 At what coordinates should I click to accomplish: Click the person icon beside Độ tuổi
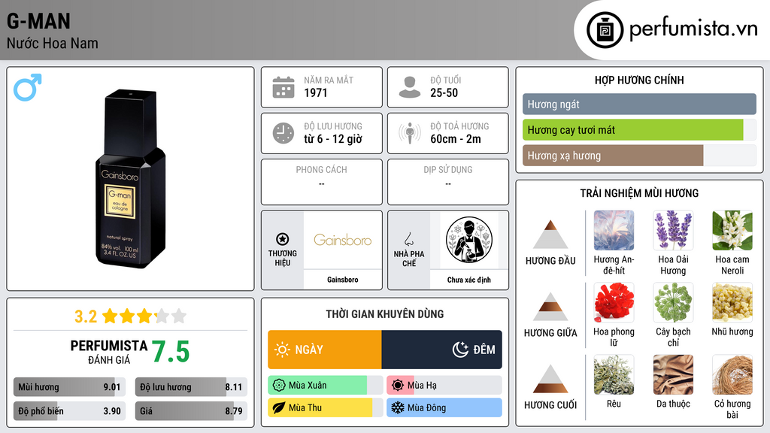coord(410,87)
